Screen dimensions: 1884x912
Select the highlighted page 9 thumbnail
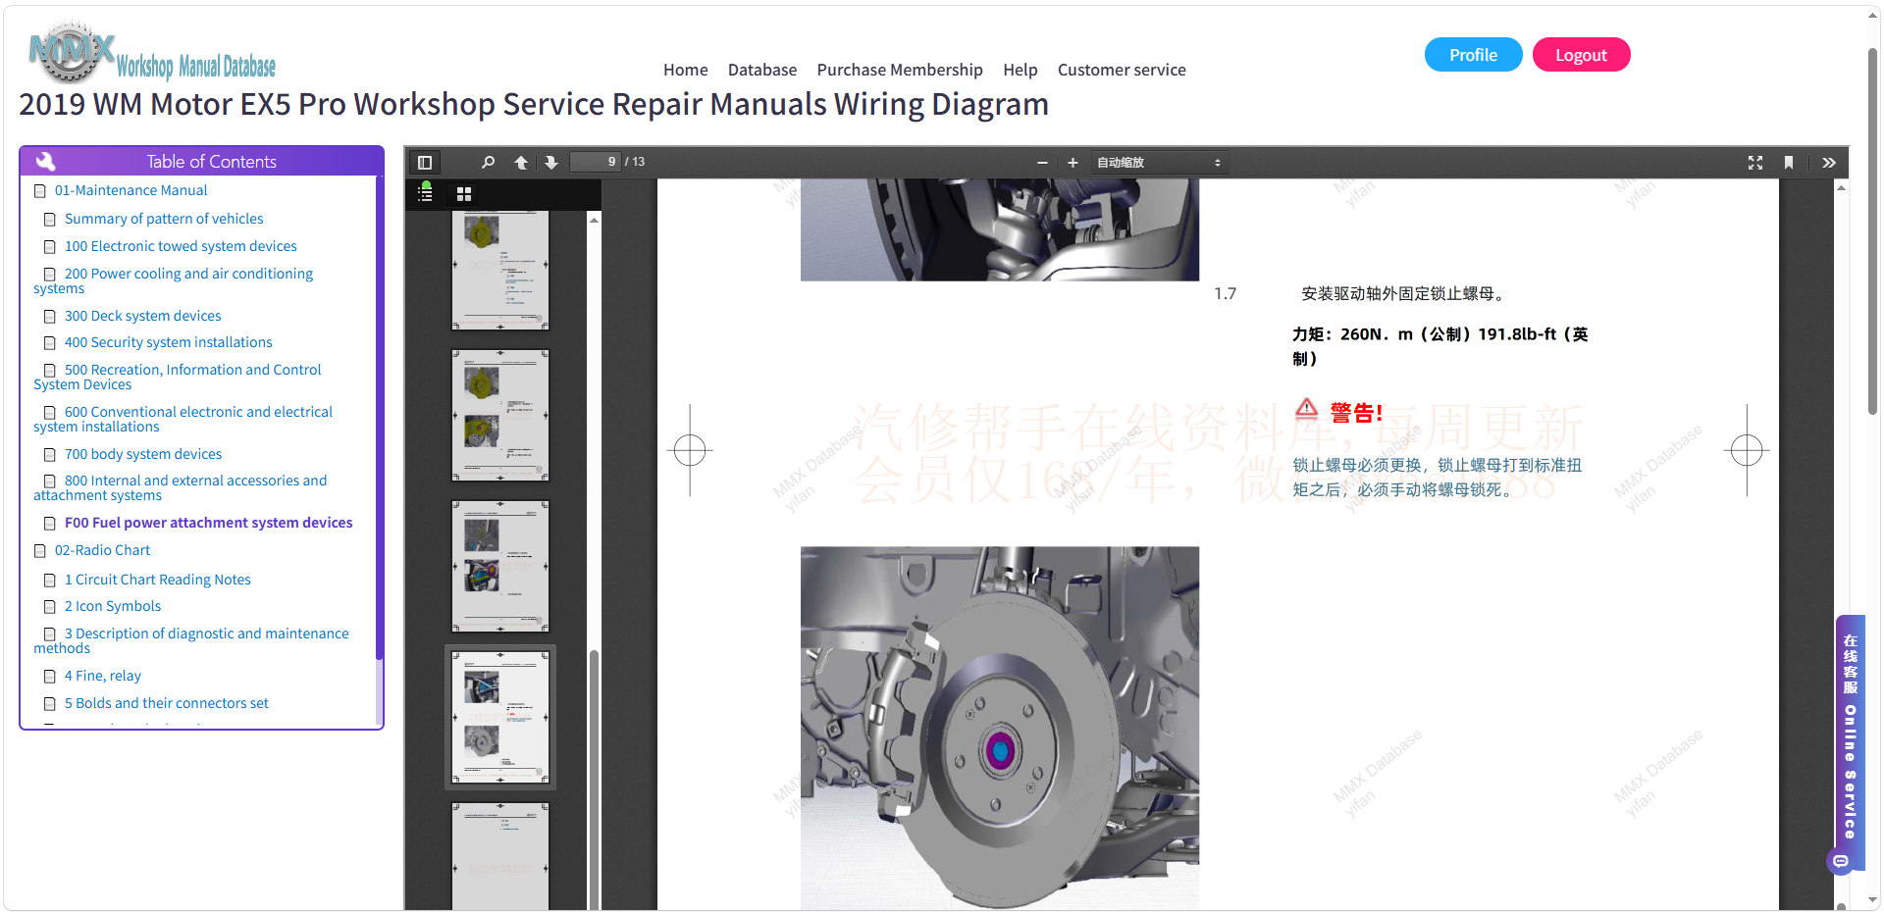point(500,717)
